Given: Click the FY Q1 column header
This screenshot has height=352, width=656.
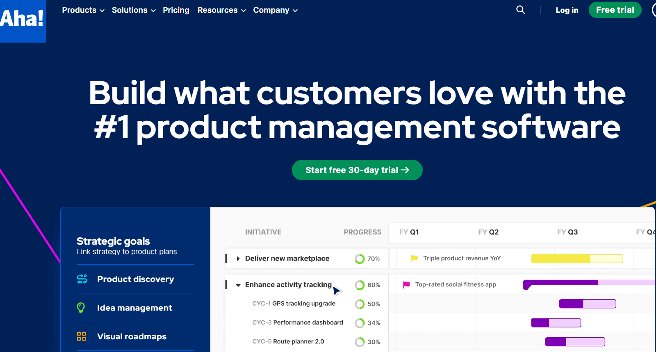Looking at the screenshot, I should (x=409, y=232).
